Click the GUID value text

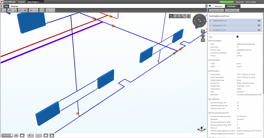pos(246,44)
